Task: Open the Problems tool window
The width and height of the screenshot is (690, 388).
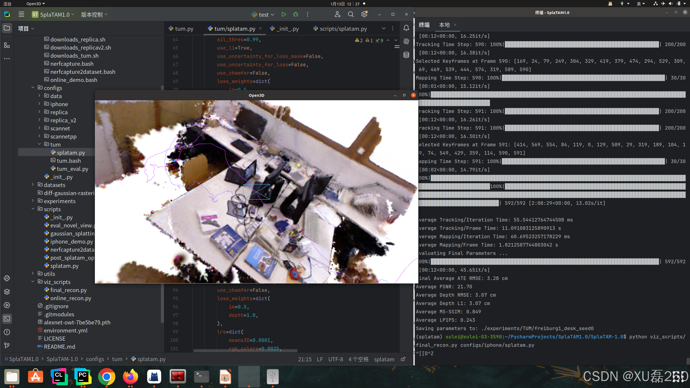Action: click(7, 332)
